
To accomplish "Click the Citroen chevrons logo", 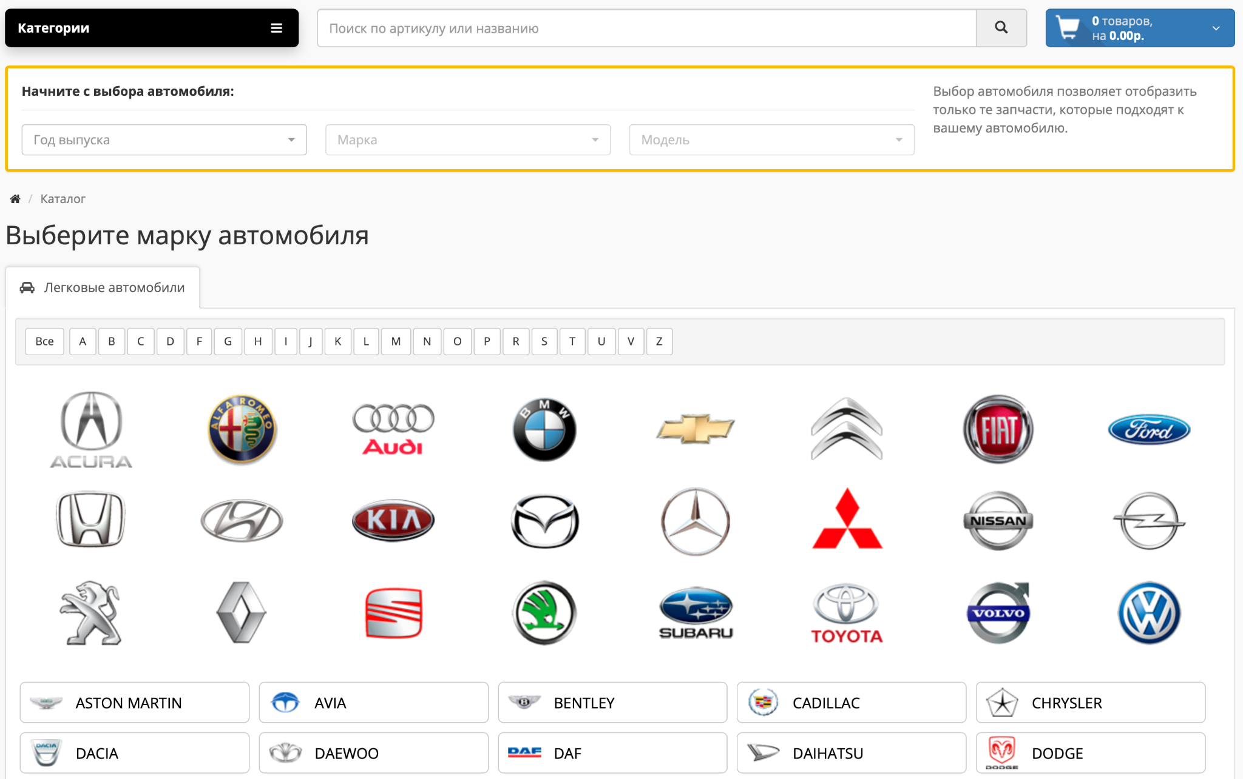I will [847, 429].
